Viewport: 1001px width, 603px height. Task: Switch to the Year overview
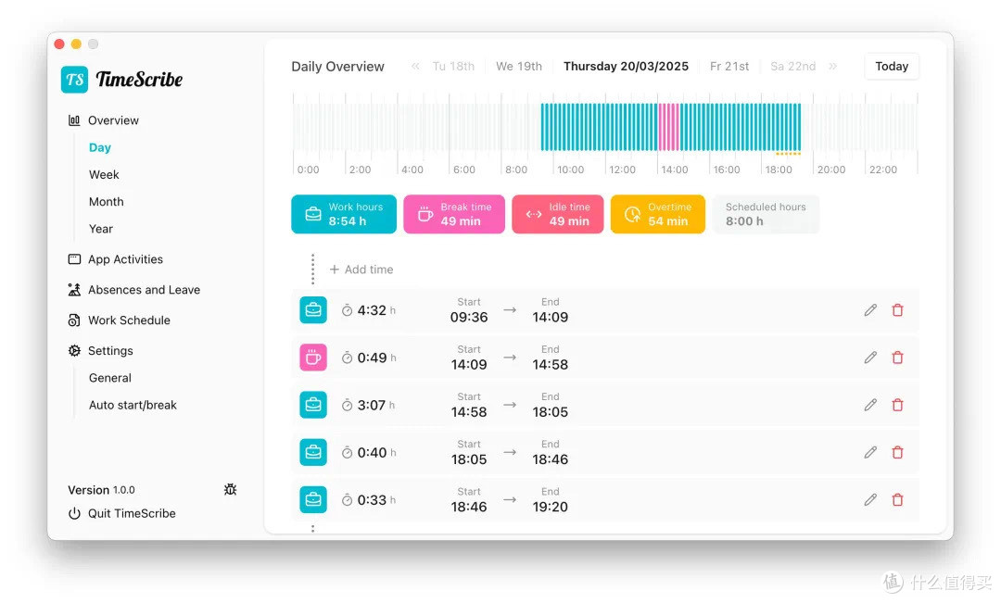tap(101, 229)
